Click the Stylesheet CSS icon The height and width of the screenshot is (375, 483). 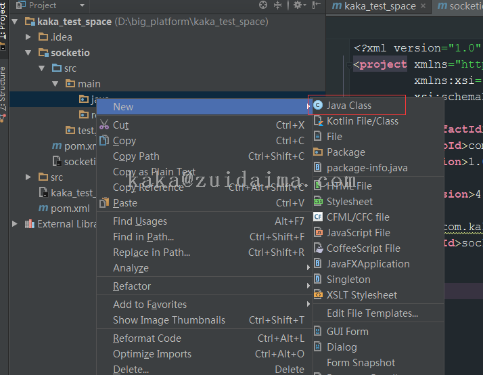pos(318,202)
